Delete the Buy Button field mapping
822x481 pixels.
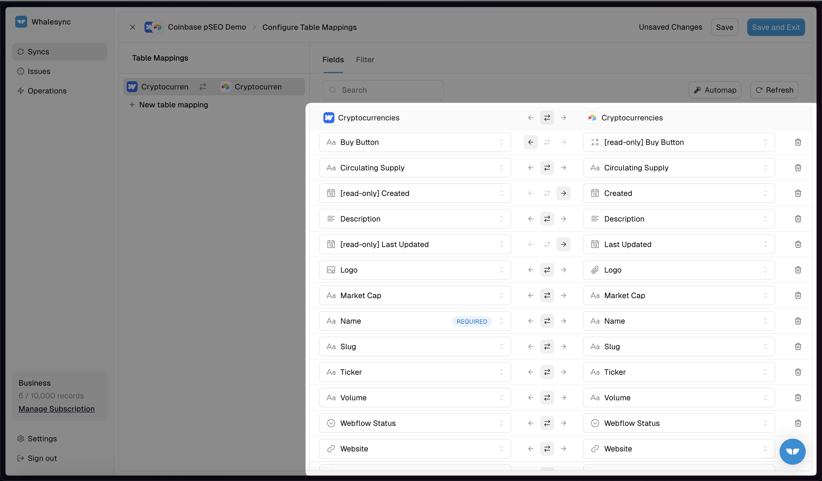click(798, 142)
